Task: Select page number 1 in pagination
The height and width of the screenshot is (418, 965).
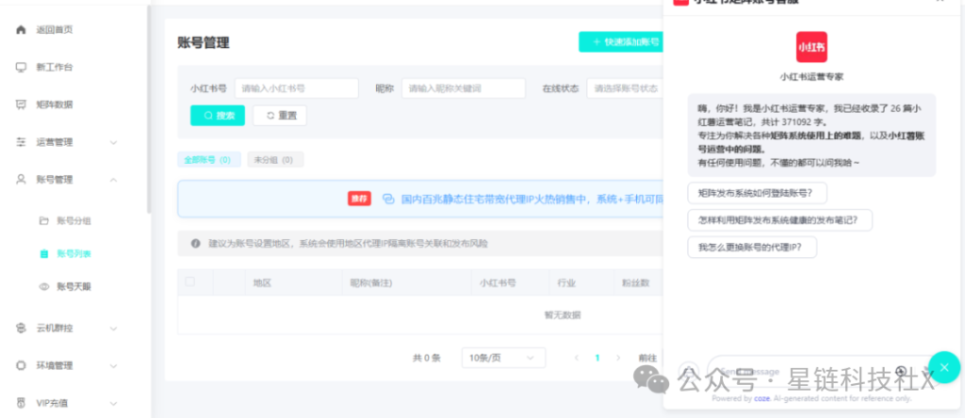Action: [x=597, y=358]
